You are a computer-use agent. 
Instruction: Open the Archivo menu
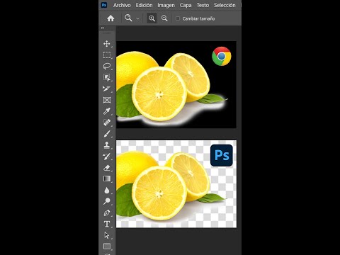tap(122, 5)
